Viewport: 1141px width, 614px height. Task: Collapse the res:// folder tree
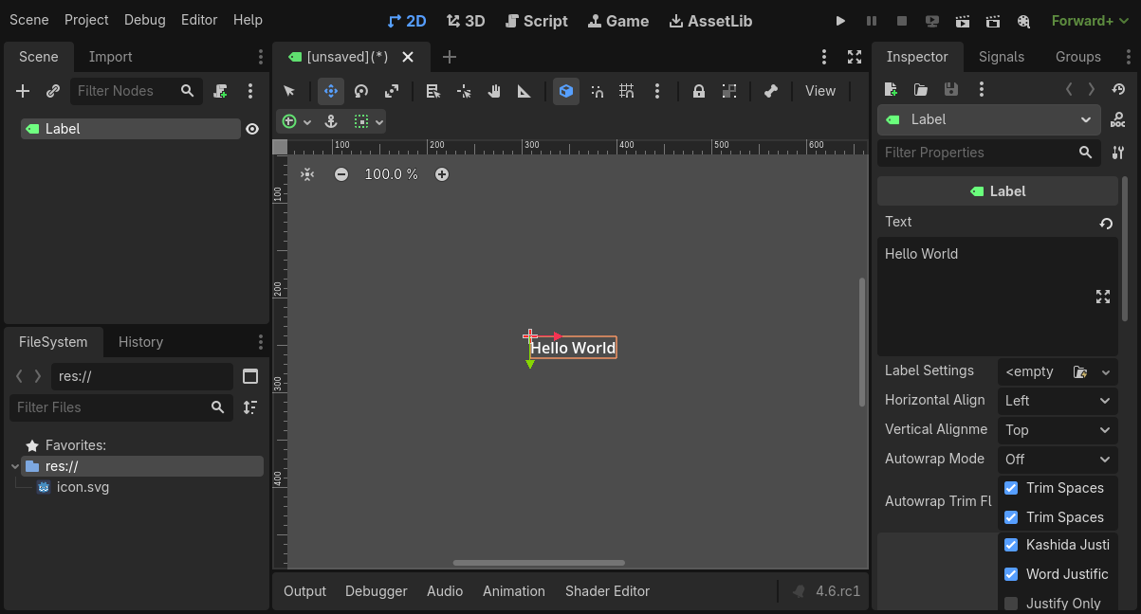(15, 465)
